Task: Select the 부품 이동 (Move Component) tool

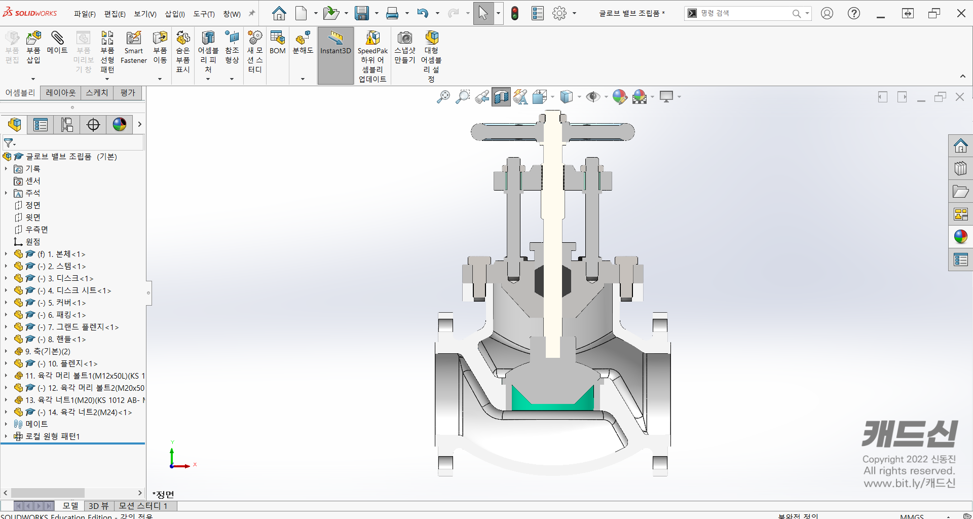Action: click(x=160, y=38)
